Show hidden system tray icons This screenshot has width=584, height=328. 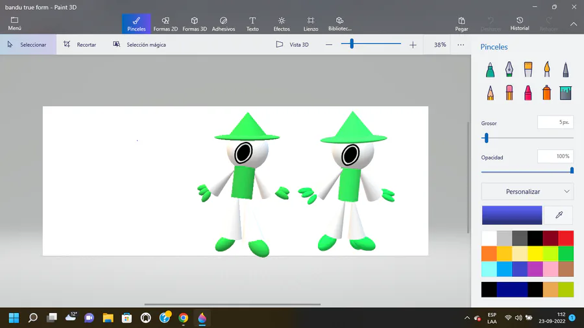point(467,318)
